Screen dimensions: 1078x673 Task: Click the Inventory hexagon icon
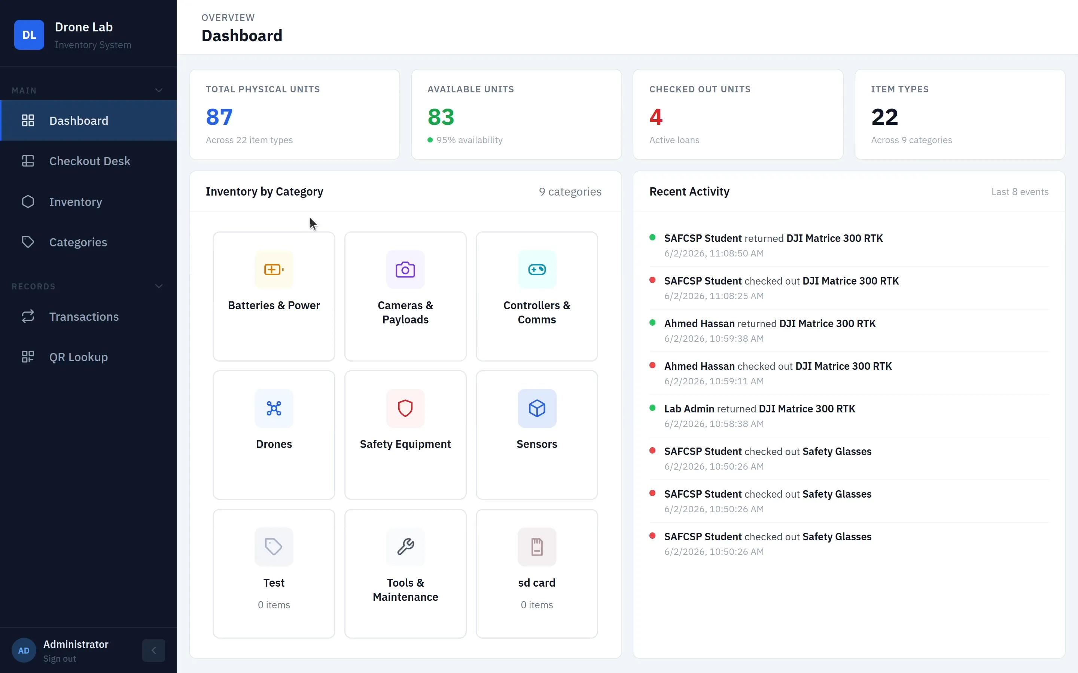tap(28, 202)
